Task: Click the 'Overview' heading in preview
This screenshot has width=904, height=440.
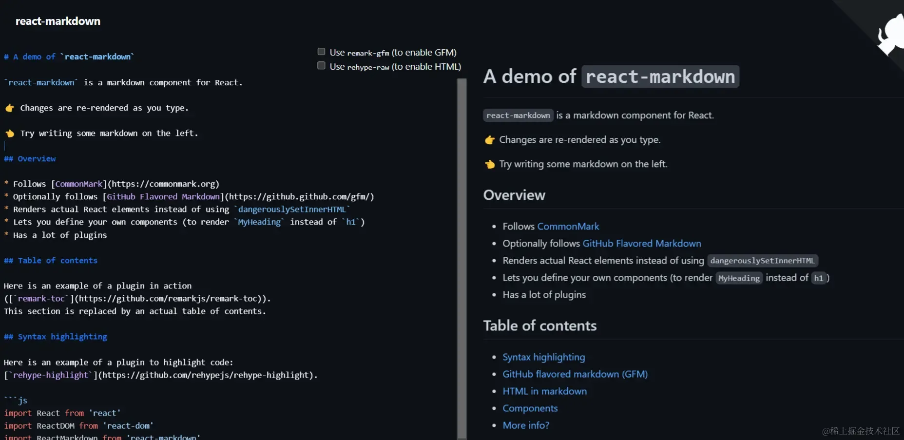Action: point(514,195)
